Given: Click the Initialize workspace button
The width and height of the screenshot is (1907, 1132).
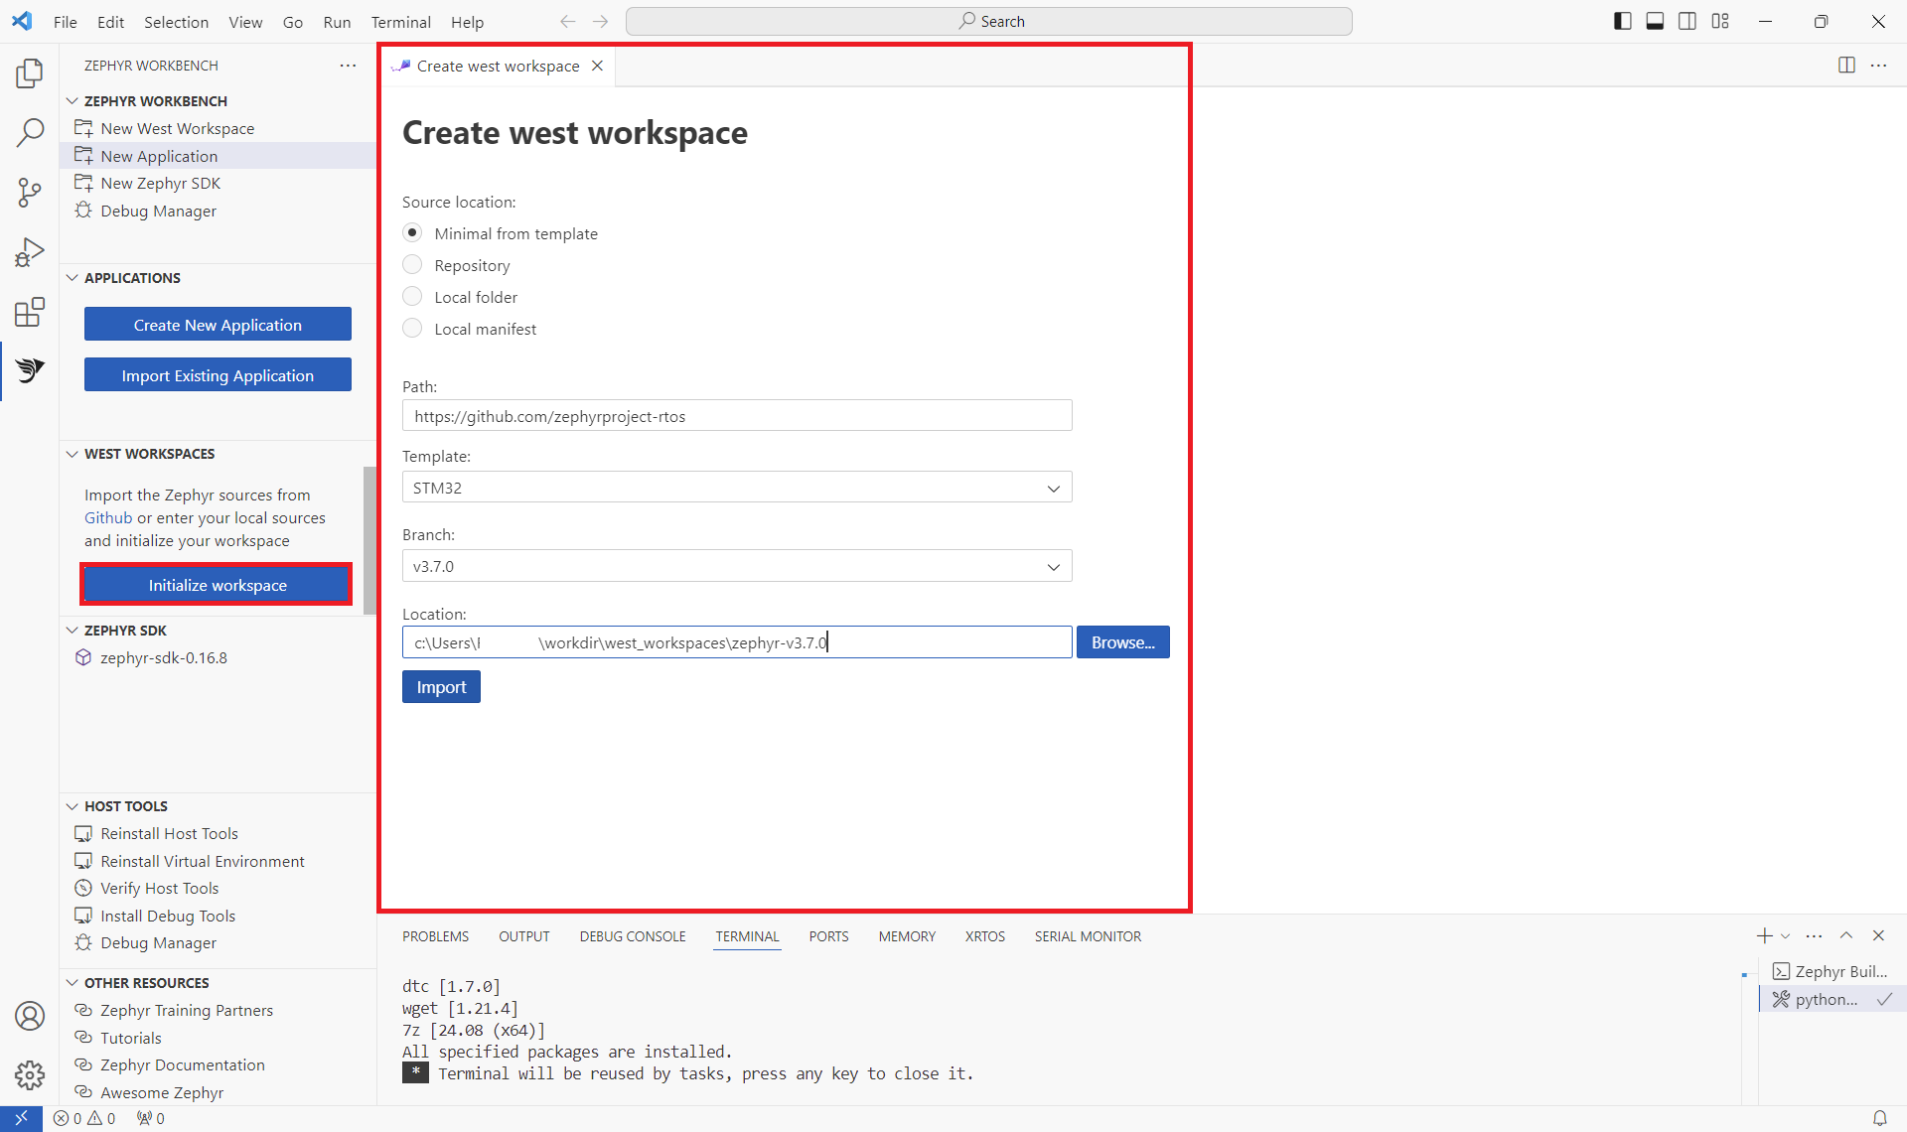Looking at the screenshot, I should (x=217, y=585).
